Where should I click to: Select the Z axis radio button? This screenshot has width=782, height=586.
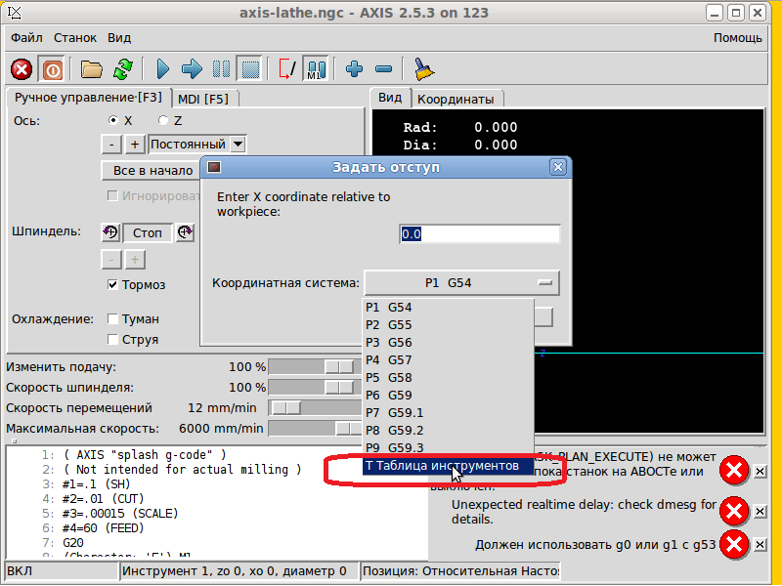[x=162, y=120]
